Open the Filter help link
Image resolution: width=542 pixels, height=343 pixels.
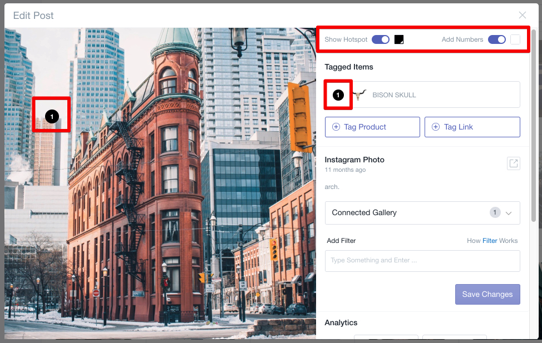point(490,241)
